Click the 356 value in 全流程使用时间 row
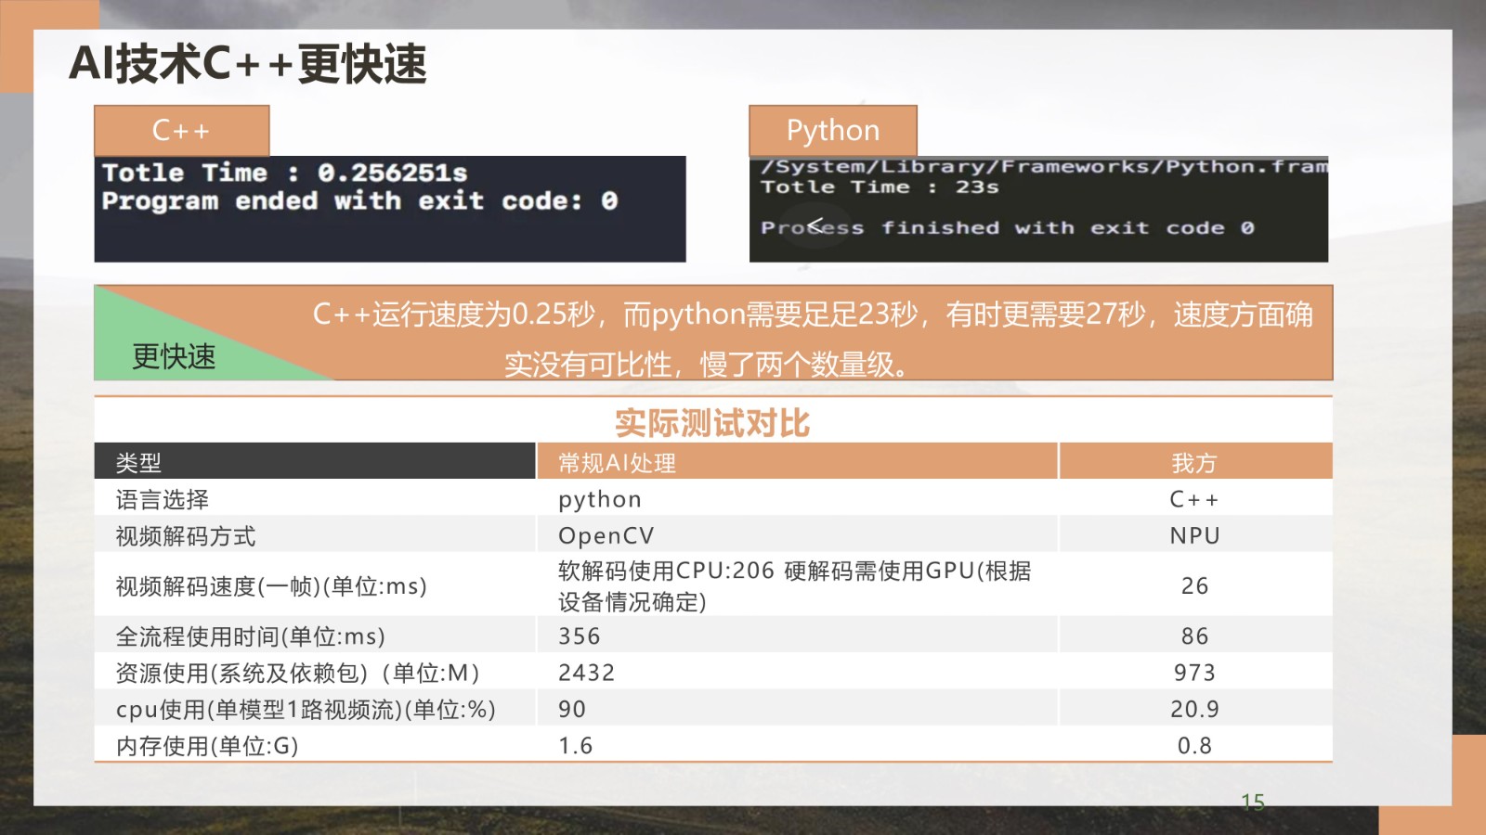Viewport: 1486px width, 835px height. (579, 636)
